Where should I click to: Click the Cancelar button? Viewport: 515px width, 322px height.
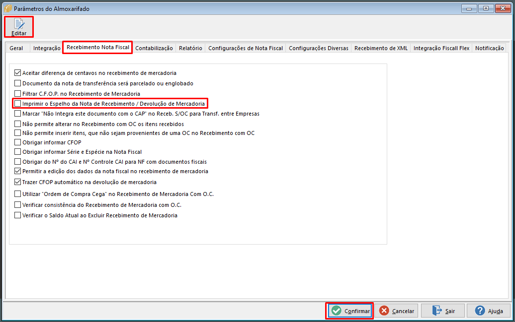click(x=396, y=311)
